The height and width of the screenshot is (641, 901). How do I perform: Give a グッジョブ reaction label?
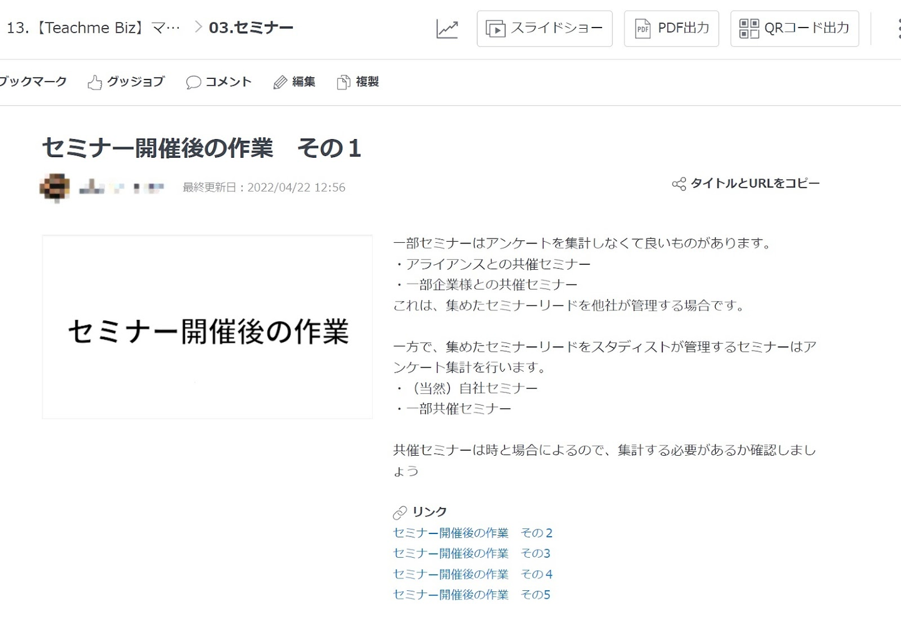tap(136, 82)
